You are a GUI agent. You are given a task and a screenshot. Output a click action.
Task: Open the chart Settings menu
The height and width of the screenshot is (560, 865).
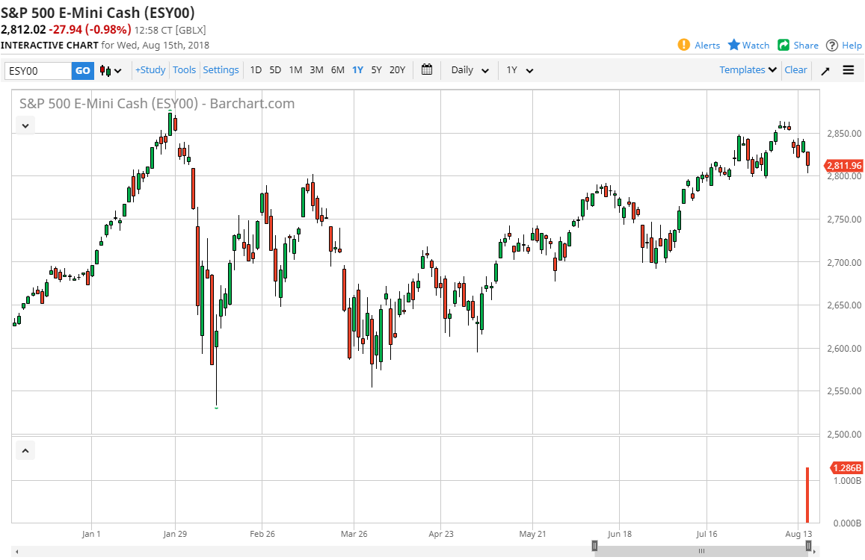tap(221, 69)
